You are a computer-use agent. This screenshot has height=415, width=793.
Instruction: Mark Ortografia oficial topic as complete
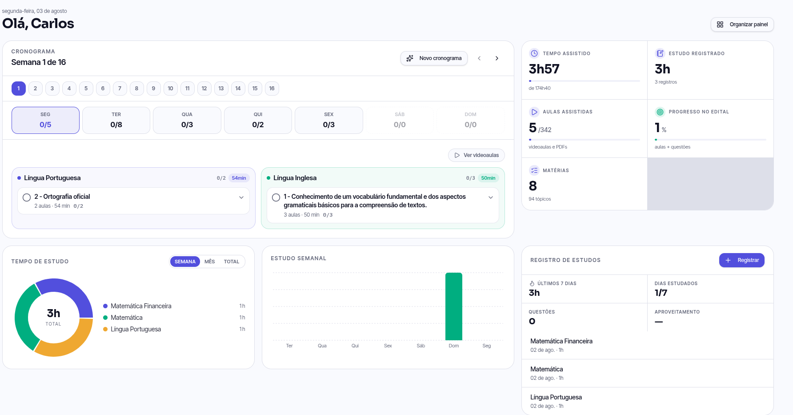pyautogui.click(x=27, y=197)
